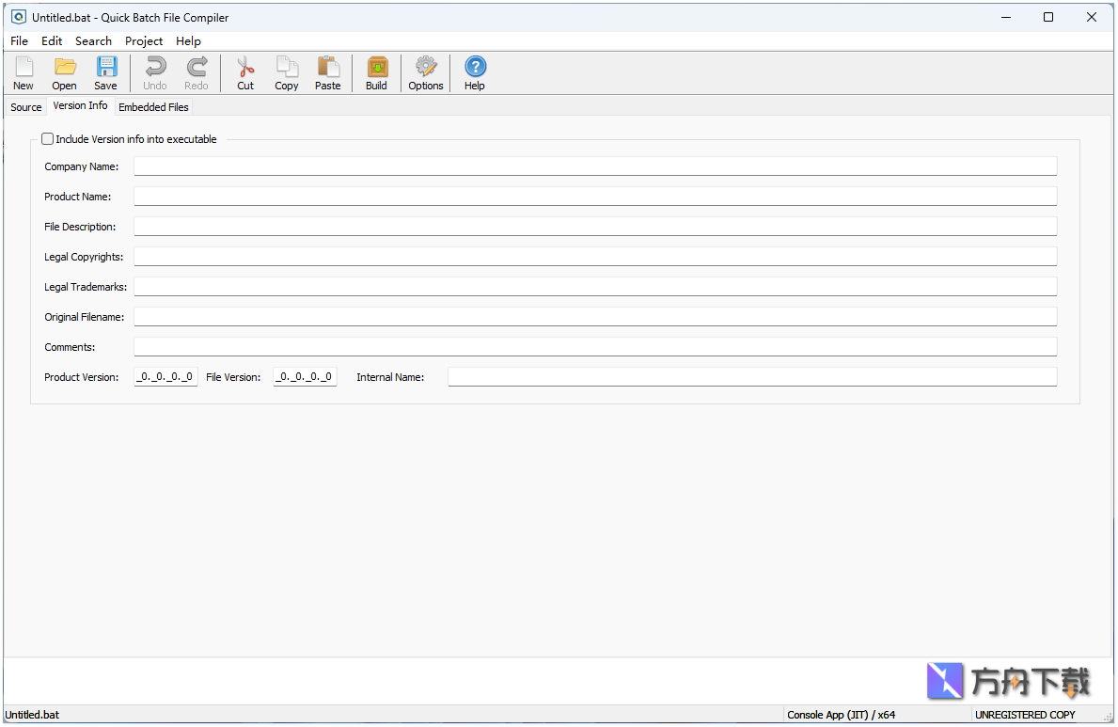
Task: Click the Paste icon on the toolbar
Action: coord(327,71)
